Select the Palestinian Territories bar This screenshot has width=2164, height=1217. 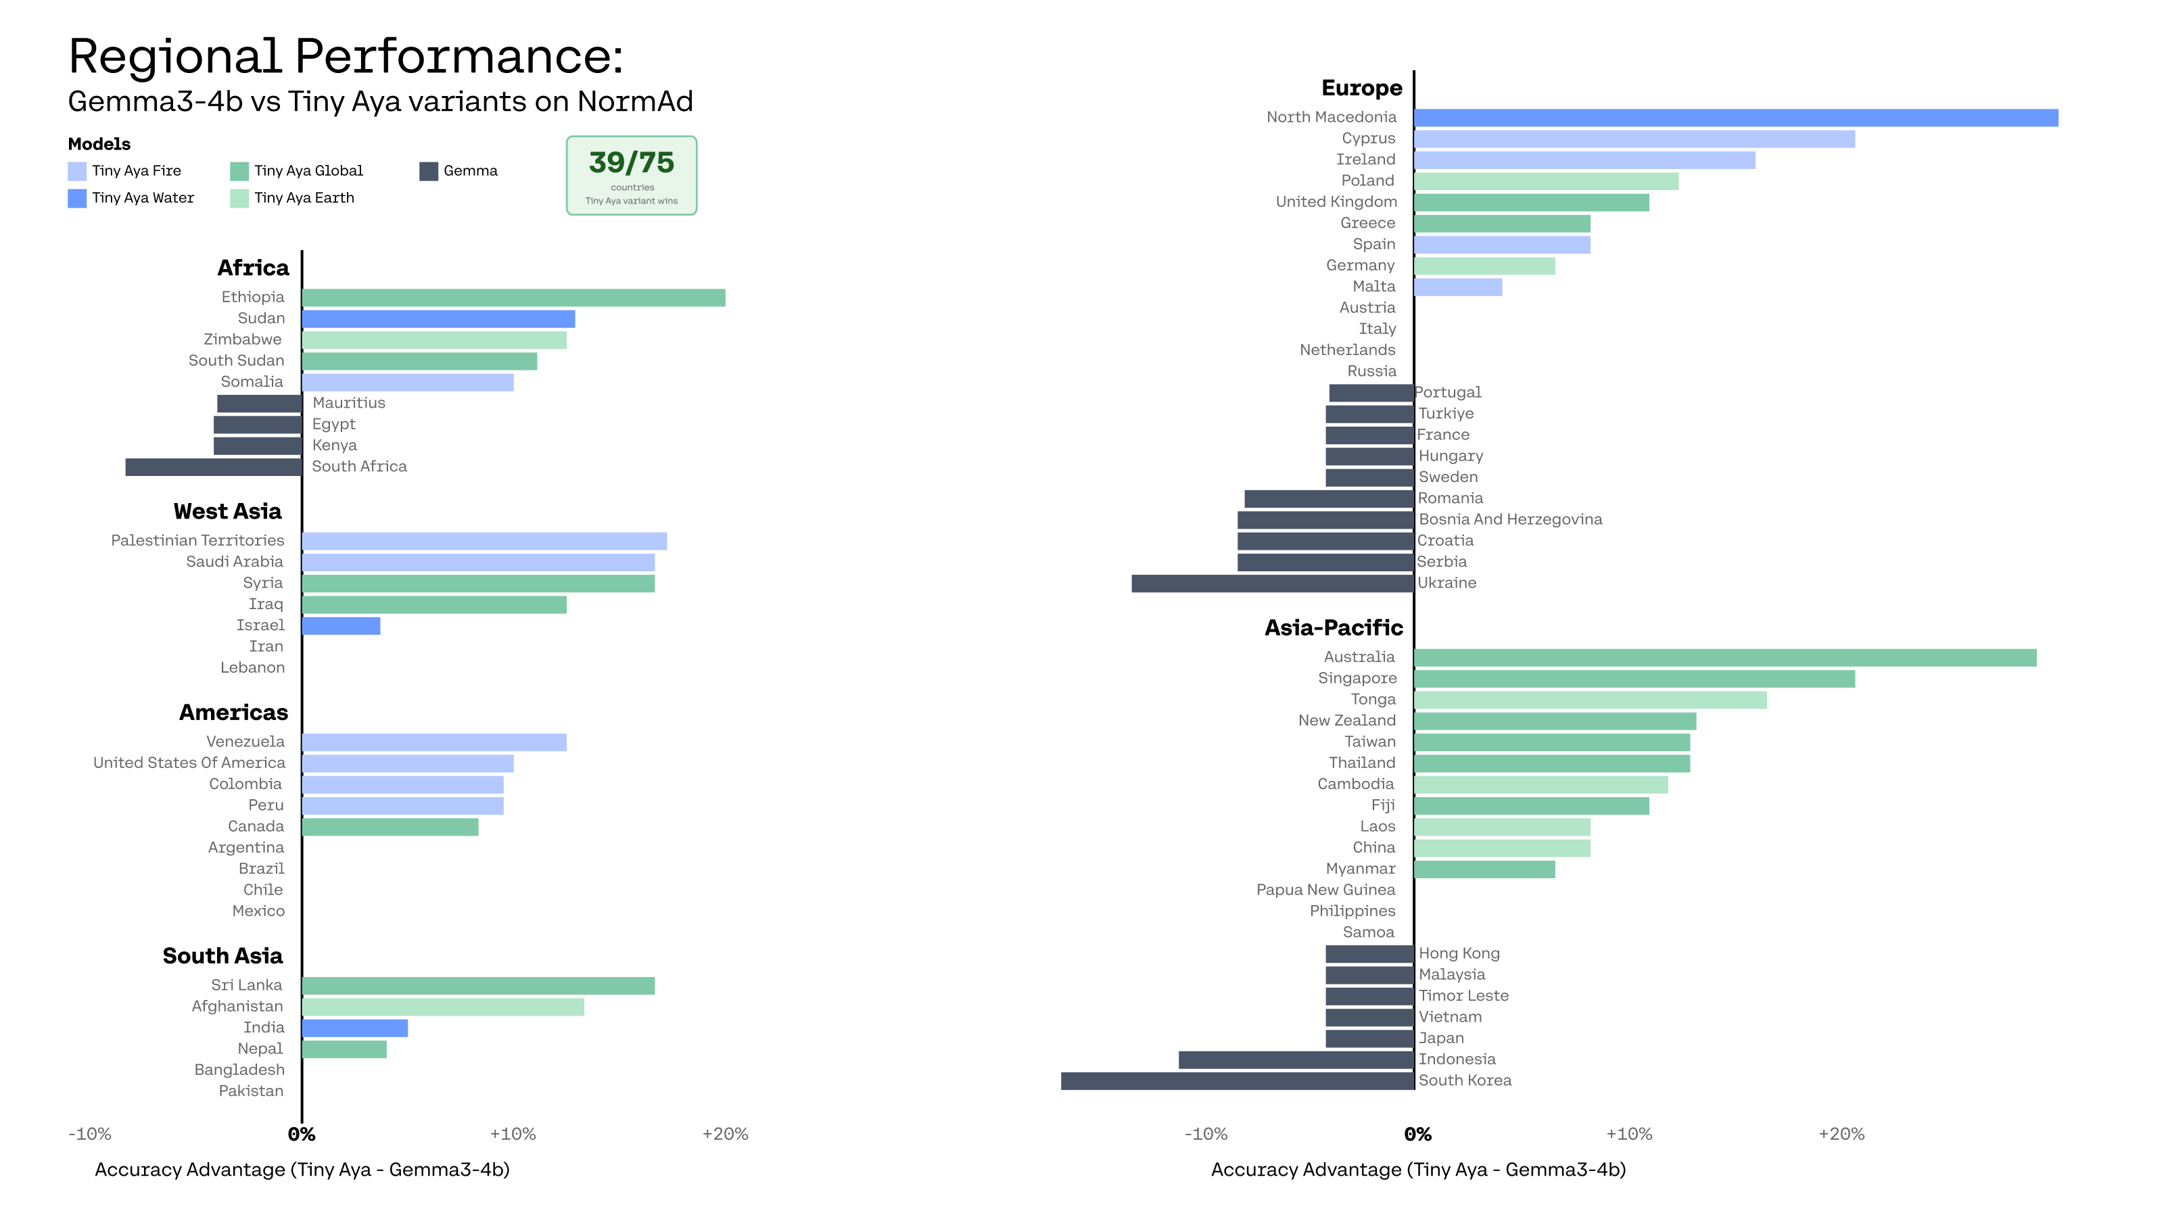[485, 541]
